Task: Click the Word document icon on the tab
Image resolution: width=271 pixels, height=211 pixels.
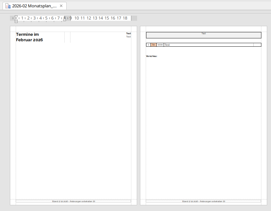Action: 8,6
